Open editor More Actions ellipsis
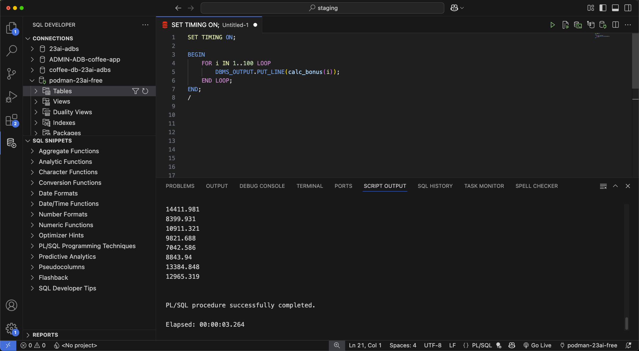The height and width of the screenshot is (351, 639). pos(628,25)
